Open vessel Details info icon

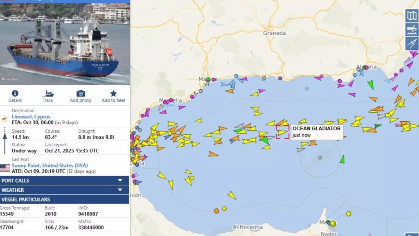coord(15,93)
